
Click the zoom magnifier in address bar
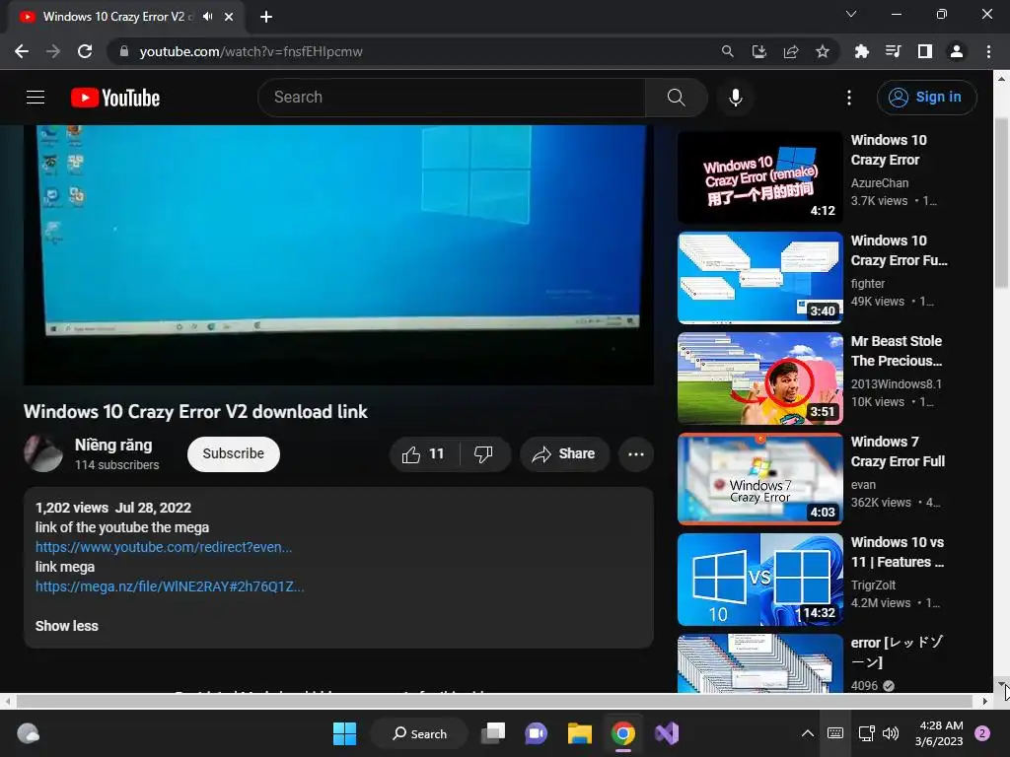click(x=727, y=51)
